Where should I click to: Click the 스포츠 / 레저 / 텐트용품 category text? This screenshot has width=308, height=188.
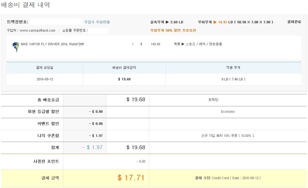204,44
